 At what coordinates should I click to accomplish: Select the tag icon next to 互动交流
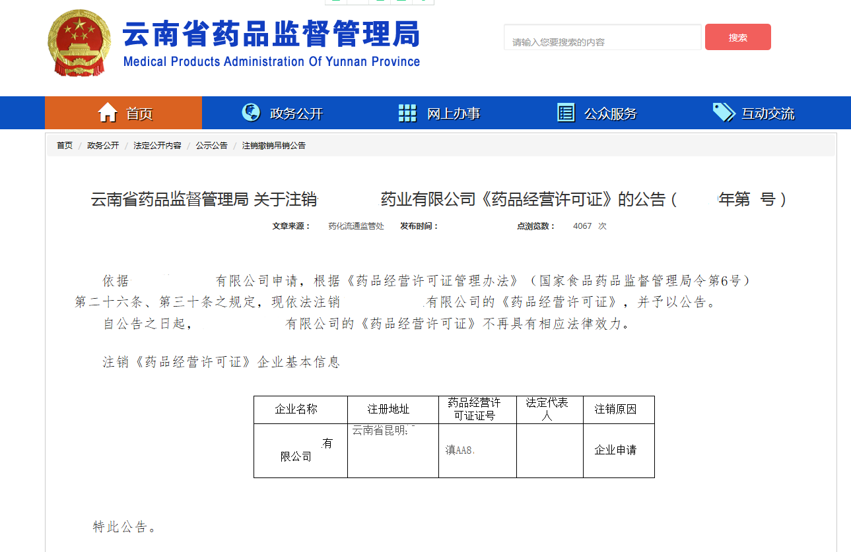[x=723, y=112]
